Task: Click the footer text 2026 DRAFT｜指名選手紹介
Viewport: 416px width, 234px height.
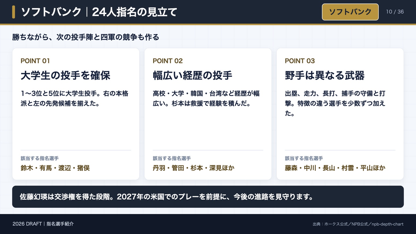Action: [43, 224]
